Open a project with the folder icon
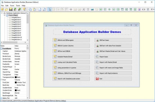This screenshot has height=102, width=155. click(6, 10)
